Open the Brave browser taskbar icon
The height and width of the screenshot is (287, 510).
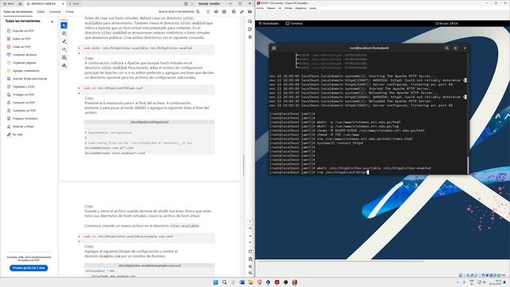260,282
